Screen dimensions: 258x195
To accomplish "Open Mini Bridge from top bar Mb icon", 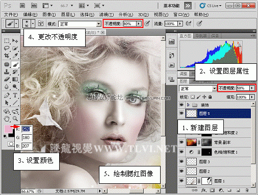I will 34,6.
